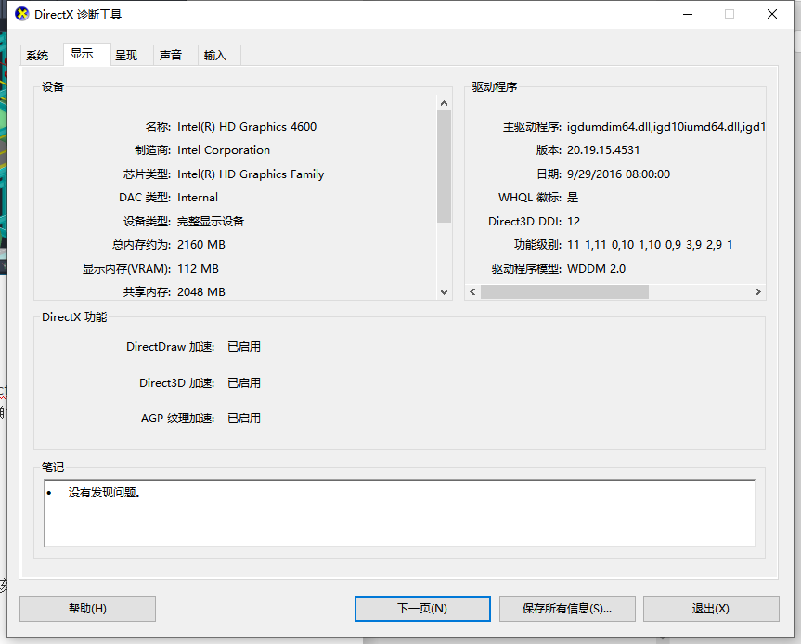Click the driver model value WDDM 2.0
Viewport: 801px width, 644px height.
pyautogui.click(x=596, y=268)
